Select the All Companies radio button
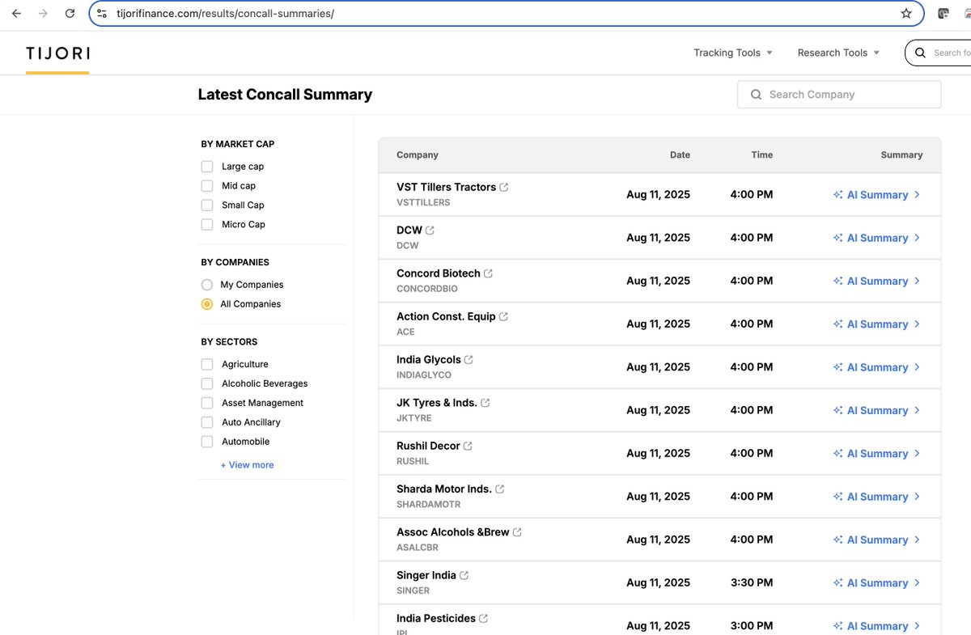 tap(207, 304)
